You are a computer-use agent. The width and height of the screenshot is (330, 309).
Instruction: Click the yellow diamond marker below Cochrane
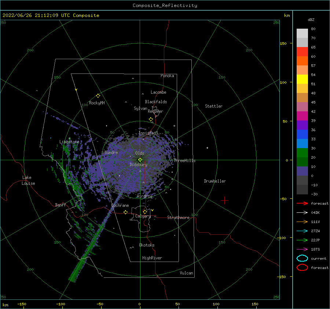click(126, 212)
